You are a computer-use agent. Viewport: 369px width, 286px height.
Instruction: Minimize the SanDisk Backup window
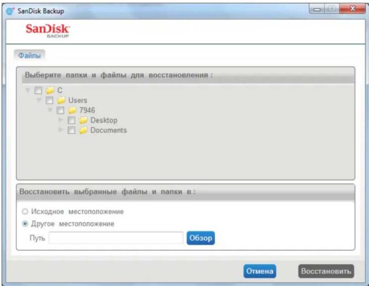click(x=317, y=9)
